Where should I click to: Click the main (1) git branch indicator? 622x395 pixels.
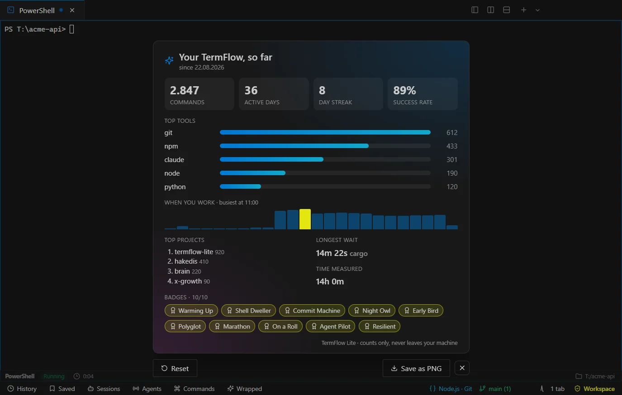(x=495, y=389)
